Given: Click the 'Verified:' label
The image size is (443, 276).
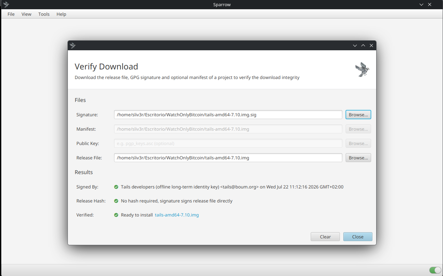Looking at the screenshot, I should 85,215.
